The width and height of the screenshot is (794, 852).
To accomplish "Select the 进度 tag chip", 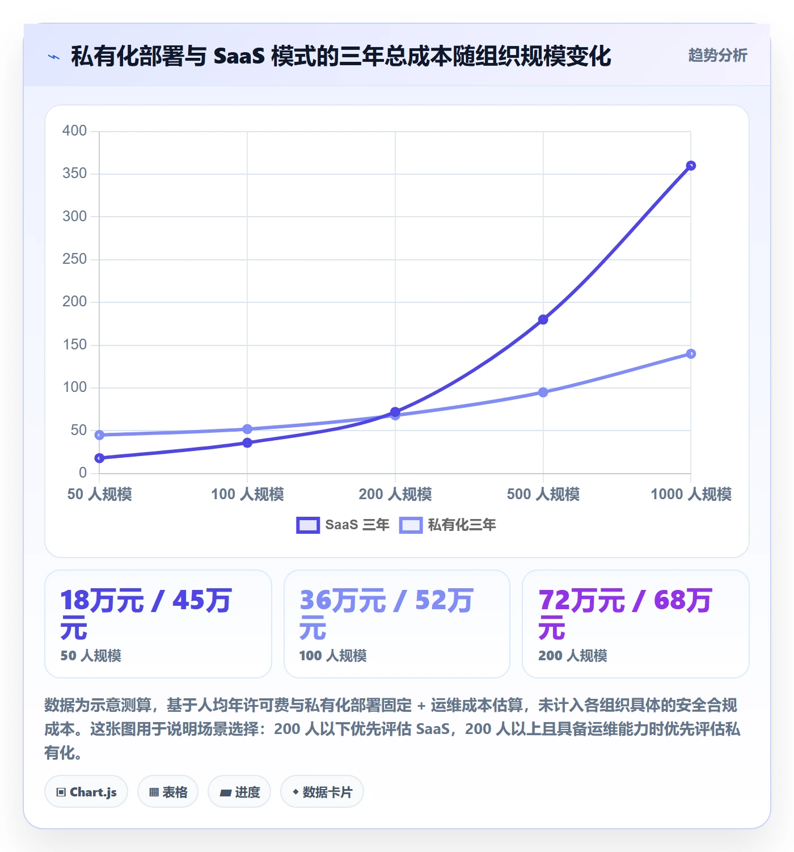I will (239, 791).
